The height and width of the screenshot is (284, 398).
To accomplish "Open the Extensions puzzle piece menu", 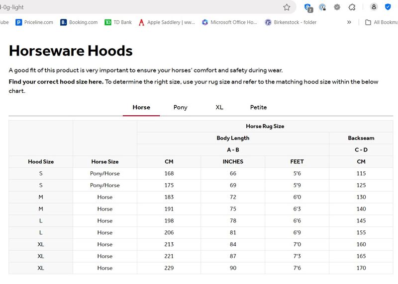I will point(352,7).
